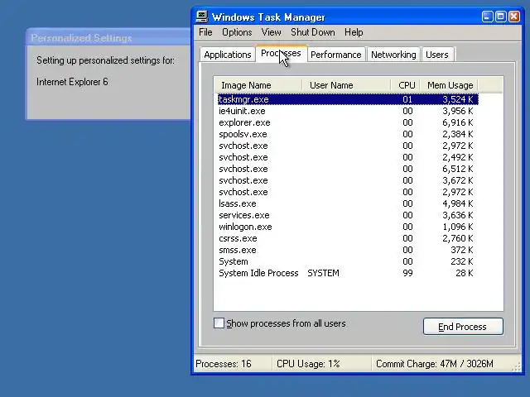Sort by CPU column header
This screenshot has width=530, height=397.
point(407,85)
